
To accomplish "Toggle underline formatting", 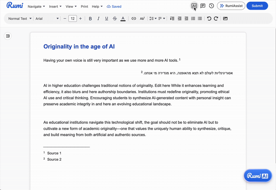I will click(x=107, y=19).
